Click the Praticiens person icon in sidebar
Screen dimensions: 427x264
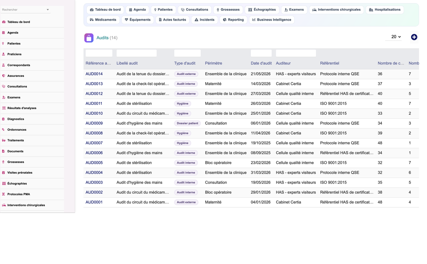(4, 54)
